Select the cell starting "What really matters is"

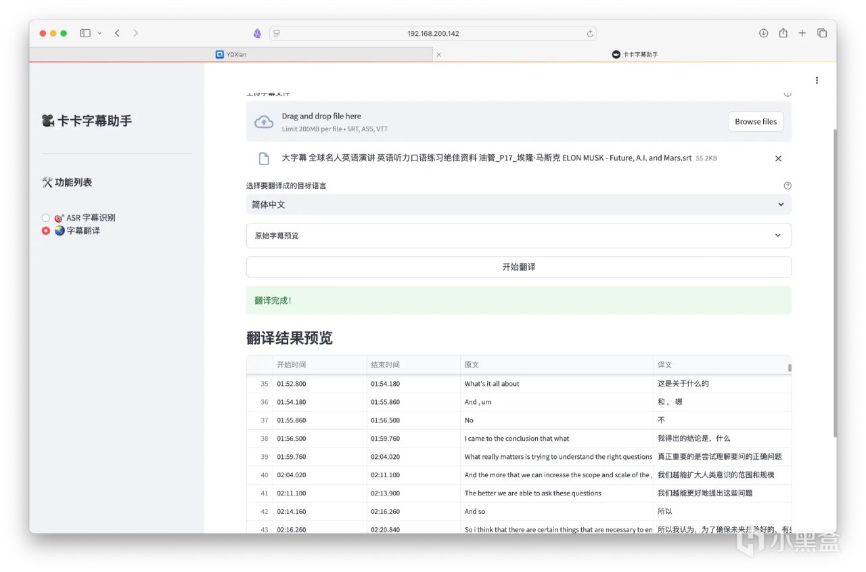(x=557, y=457)
